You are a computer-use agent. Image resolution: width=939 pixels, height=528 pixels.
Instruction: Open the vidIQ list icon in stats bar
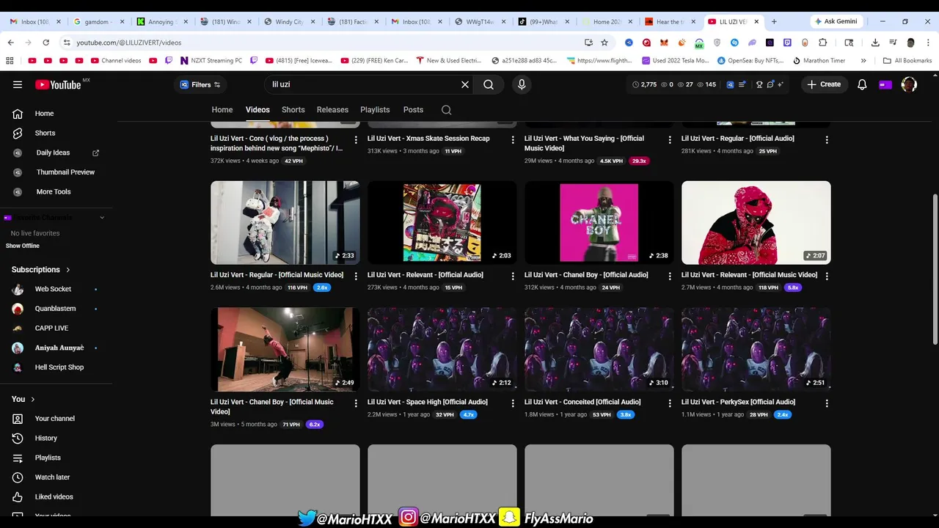[x=742, y=84]
